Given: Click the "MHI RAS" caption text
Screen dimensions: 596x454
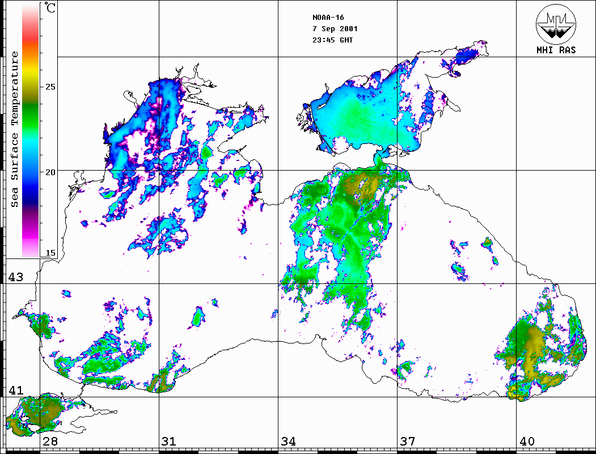Looking at the screenshot, I should point(556,50).
